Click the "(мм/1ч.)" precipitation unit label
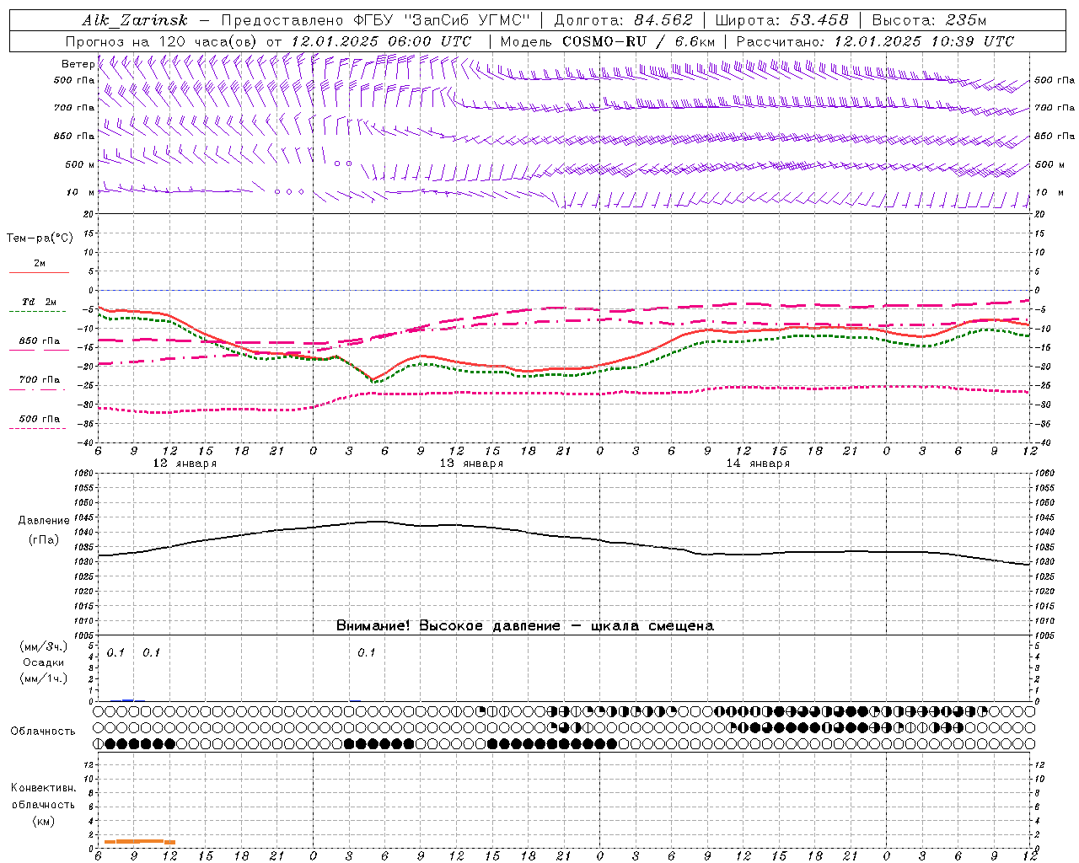The height and width of the screenshot is (863, 1079). [44, 678]
